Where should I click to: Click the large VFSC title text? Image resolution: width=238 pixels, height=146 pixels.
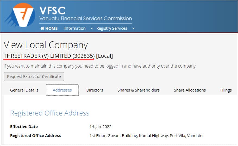pyautogui.click(x=52, y=10)
